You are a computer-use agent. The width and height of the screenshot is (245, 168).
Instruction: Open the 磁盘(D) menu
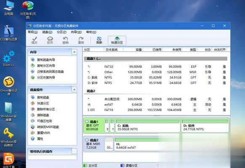coord(47,32)
